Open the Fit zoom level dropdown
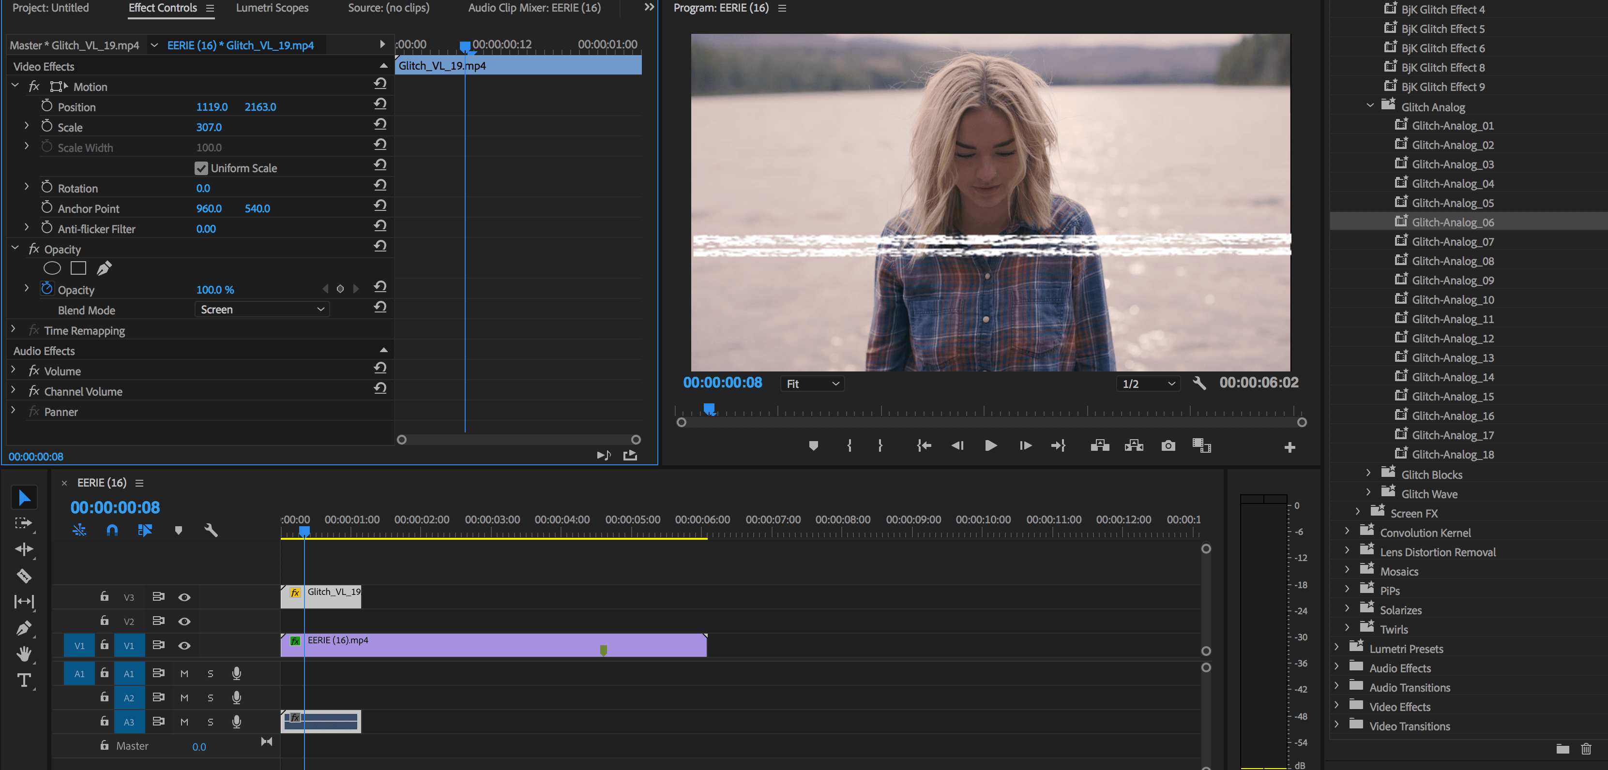The image size is (1608, 770). [812, 384]
